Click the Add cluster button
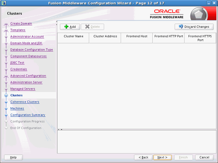 click(x=70, y=27)
